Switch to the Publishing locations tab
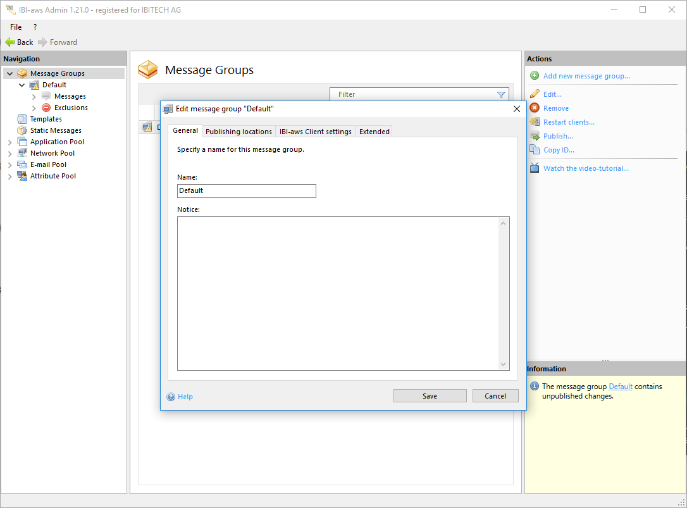Image resolution: width=687 pixels, height=508 pixels. click(x=238, y=132)
